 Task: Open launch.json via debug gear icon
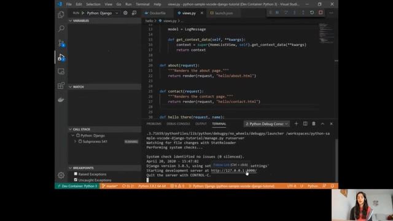125,13
